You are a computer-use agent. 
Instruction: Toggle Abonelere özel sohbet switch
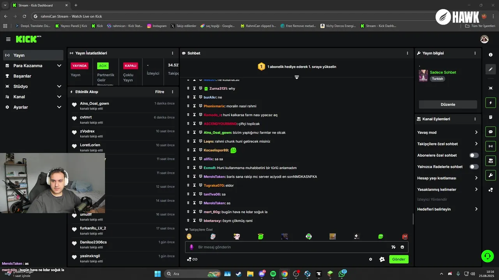tap(474, 155)
